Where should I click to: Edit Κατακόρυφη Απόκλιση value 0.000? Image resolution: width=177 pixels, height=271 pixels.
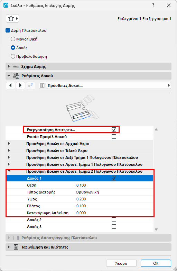[81, 213]
